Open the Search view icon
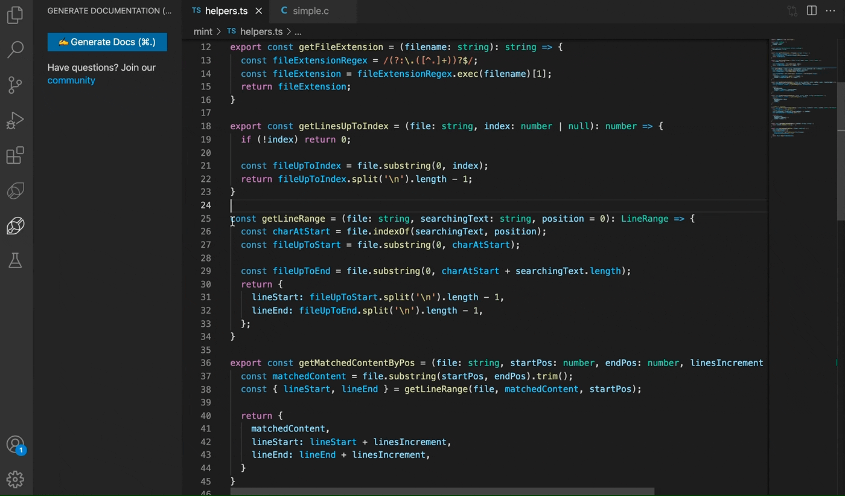The height and width of the screenshot is (496, 845). click(15, 50)
